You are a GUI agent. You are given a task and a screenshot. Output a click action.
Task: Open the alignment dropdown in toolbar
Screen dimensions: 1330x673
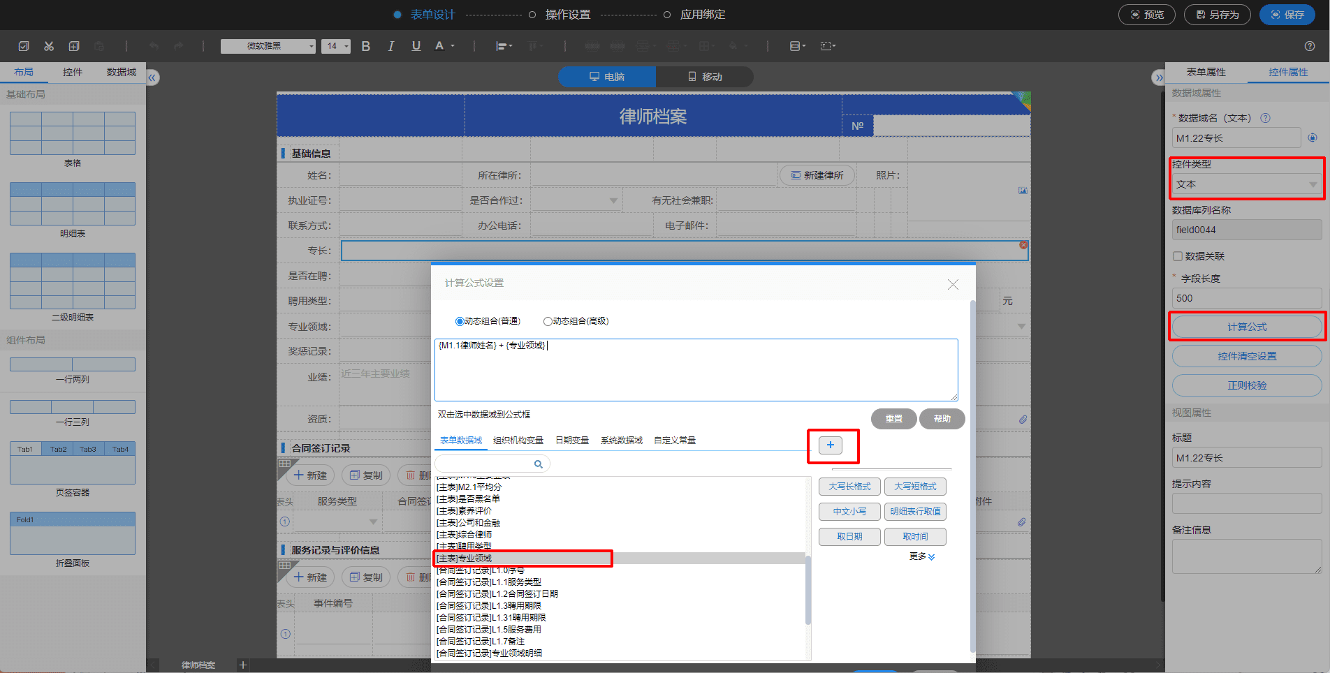pos(504,46)
